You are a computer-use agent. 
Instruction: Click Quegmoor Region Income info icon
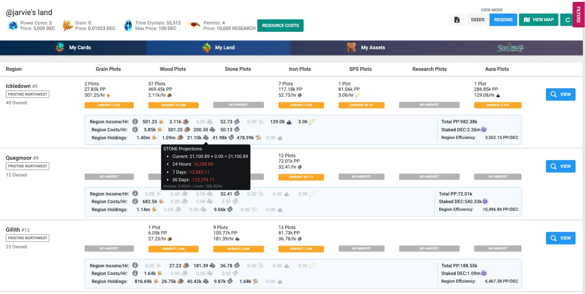click(x=135, y=193)
